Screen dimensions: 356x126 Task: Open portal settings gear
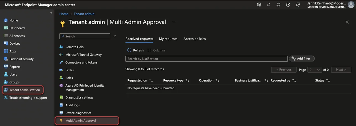tap(278, 5)
